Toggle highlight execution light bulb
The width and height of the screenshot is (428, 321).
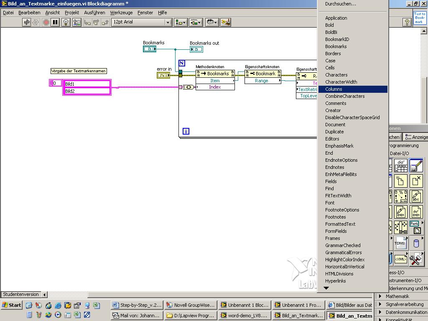coord(66,22)
